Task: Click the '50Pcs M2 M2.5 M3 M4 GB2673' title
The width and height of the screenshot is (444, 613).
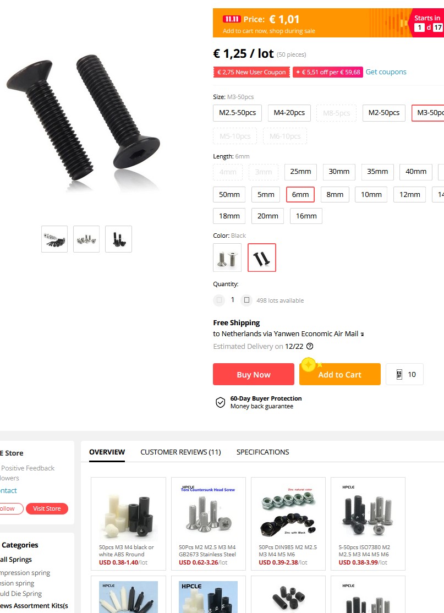Action: pyautogui.click(x=207, y=551)
